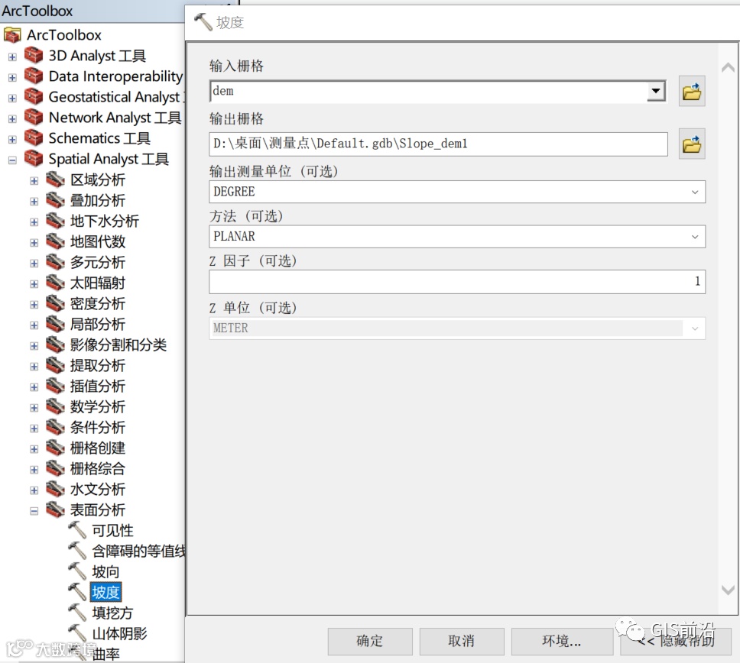Select the 数学分析 toolset
This screenshot has width=740, height=663.
click(98, 406)
